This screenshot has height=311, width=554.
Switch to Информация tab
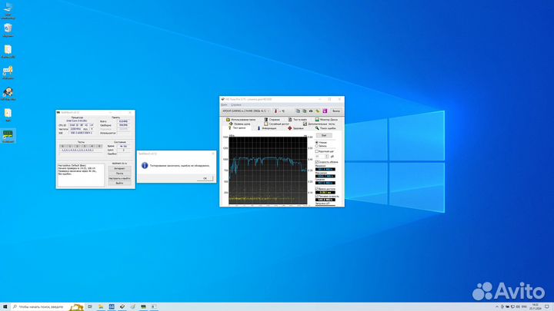click(267, 128)
